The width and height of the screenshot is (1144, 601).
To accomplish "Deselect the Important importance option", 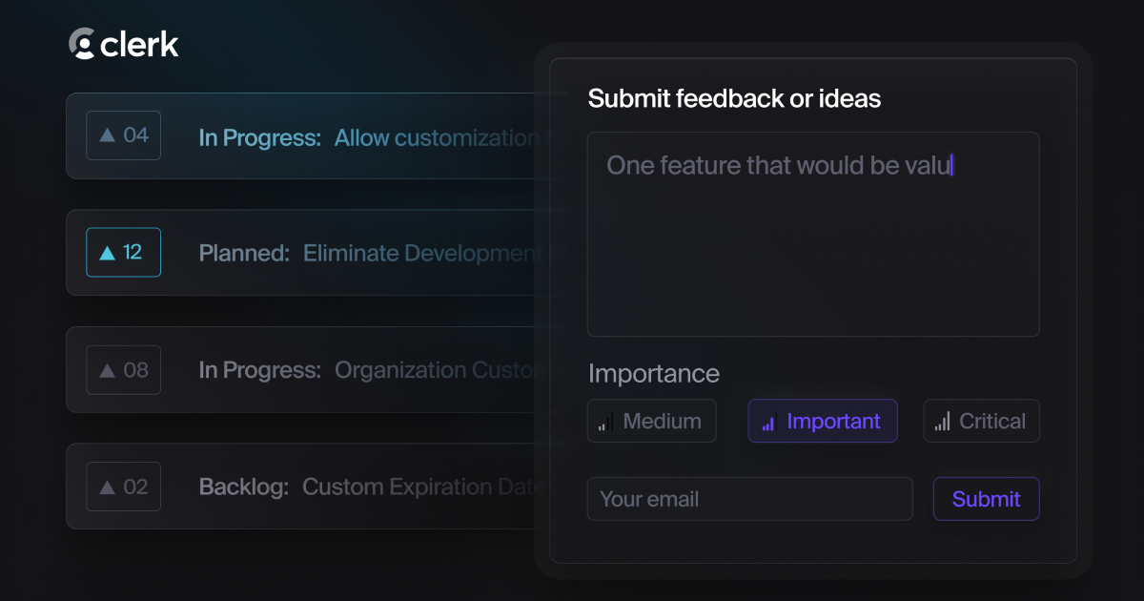I will 822,421.
